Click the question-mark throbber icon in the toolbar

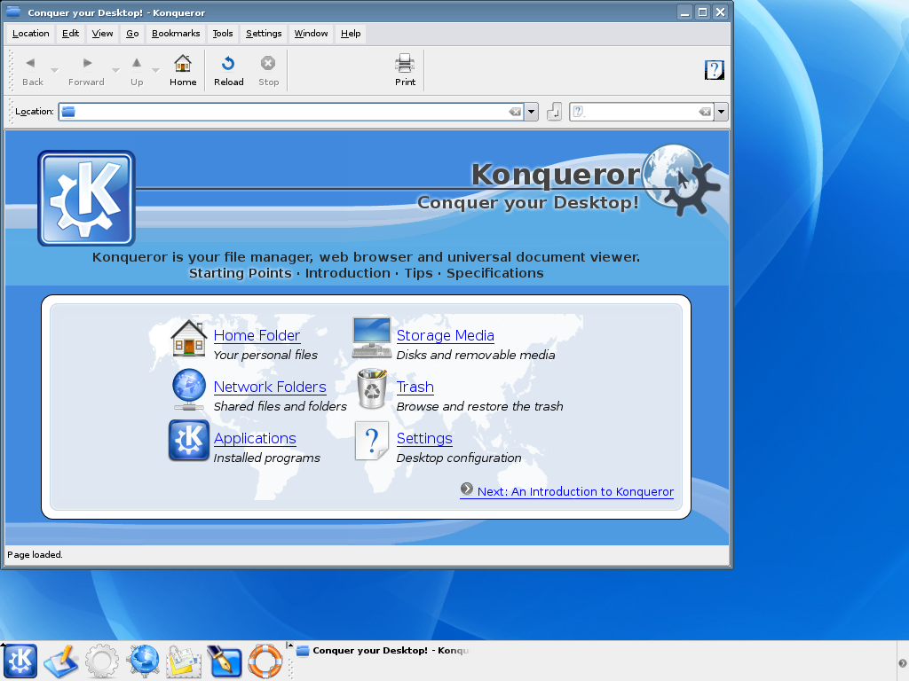pyautogui.click(x=715, y=70)
